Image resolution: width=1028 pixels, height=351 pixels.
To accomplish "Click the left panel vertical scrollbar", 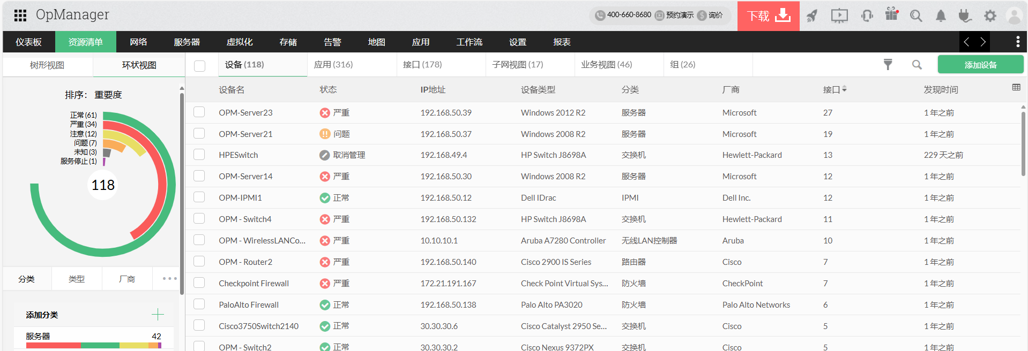I will click(182, 193).
